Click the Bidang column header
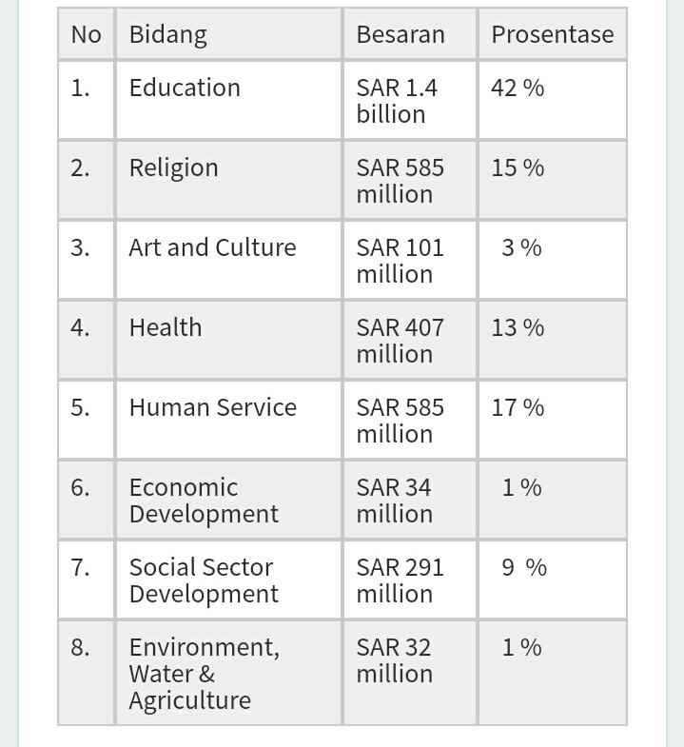The width and height of the screenshot is (684, 747). coord(228,34)
